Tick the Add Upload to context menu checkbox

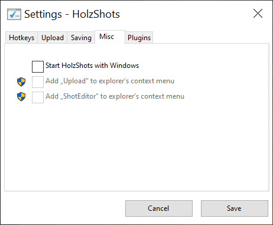point(38,82)
